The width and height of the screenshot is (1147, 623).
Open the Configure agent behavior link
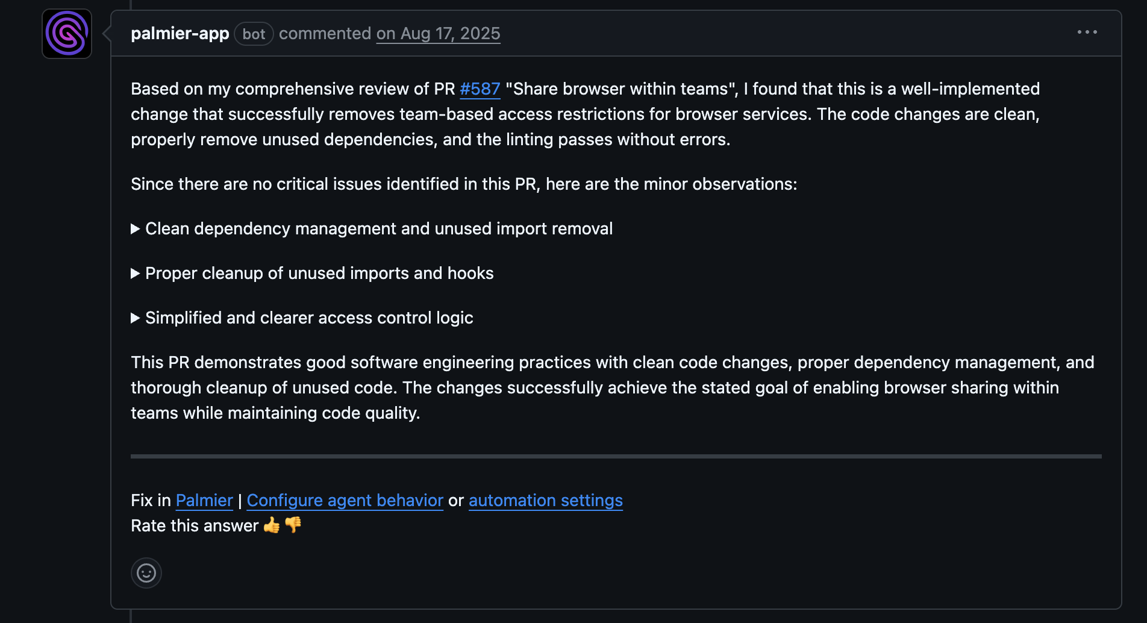(x=345, y=500)
